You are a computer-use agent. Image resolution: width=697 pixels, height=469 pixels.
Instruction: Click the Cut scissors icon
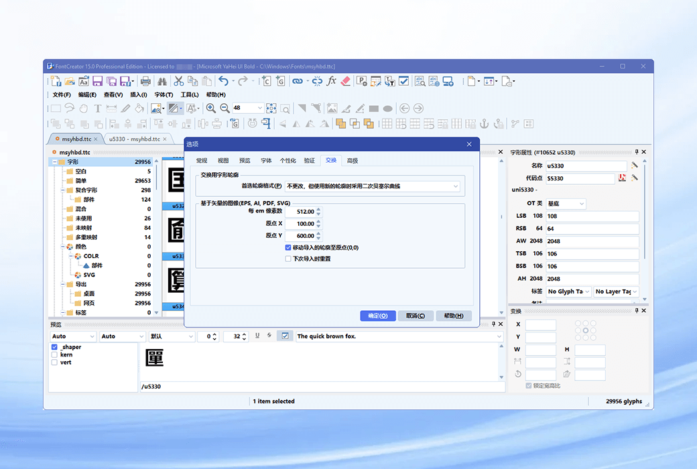179,81
